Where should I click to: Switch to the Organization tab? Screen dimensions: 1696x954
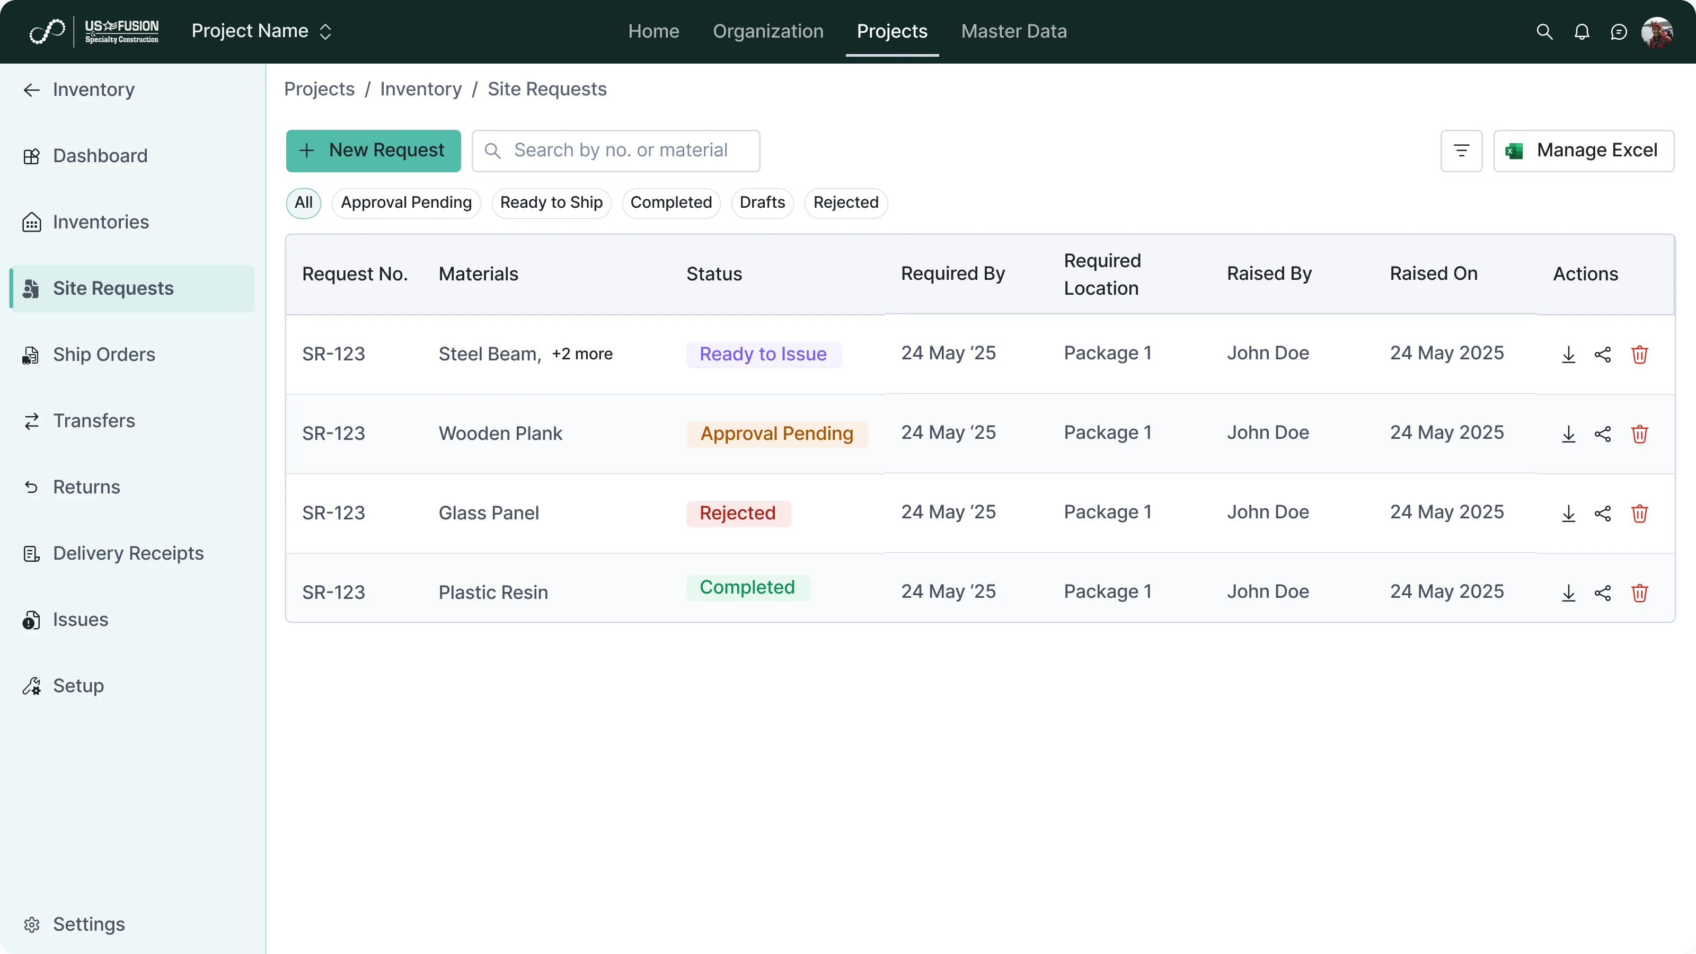(x=767, y=31)
